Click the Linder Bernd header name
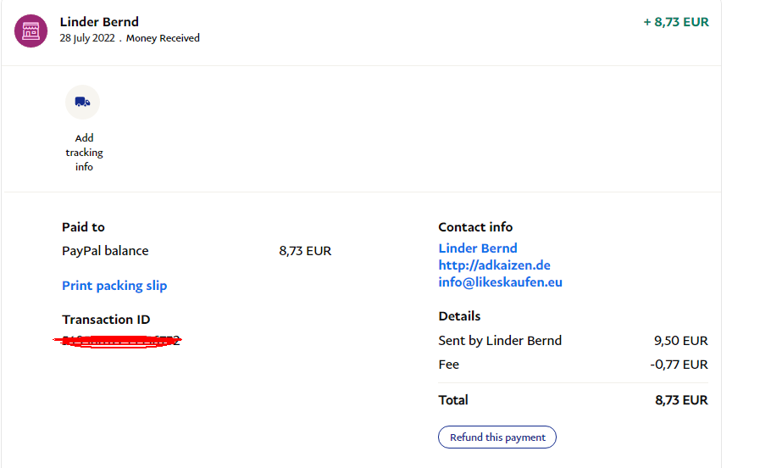Viewport: 760px width, 468px height. pyautogui.click(x=99, y=22)
